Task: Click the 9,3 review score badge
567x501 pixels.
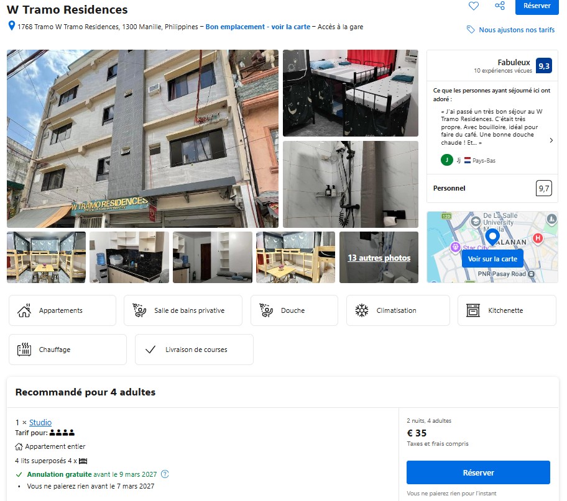Action: point(543,66)
